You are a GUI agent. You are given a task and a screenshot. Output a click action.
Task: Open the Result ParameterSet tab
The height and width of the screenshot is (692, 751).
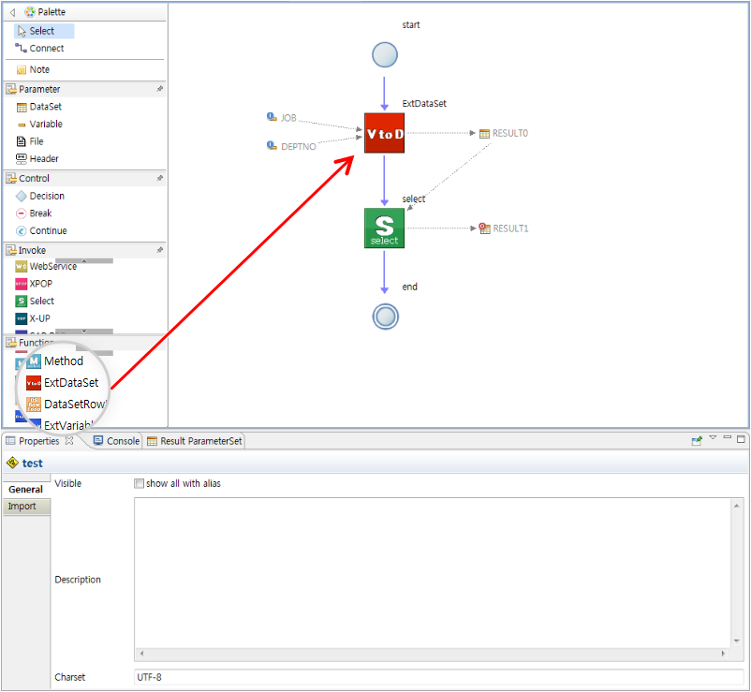pyautogui.click(x=195, y=441)
